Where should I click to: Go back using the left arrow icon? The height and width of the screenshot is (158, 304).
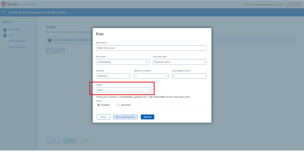click(x=4, y=12)
